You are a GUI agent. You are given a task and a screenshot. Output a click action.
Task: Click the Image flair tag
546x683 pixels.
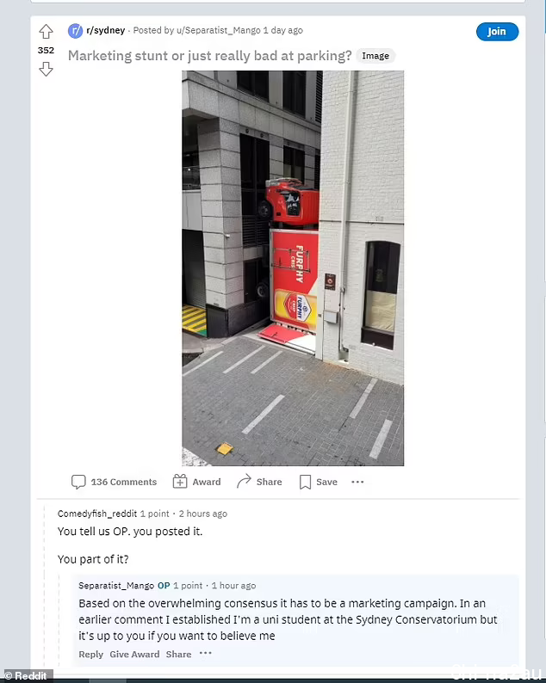[375, 56]
